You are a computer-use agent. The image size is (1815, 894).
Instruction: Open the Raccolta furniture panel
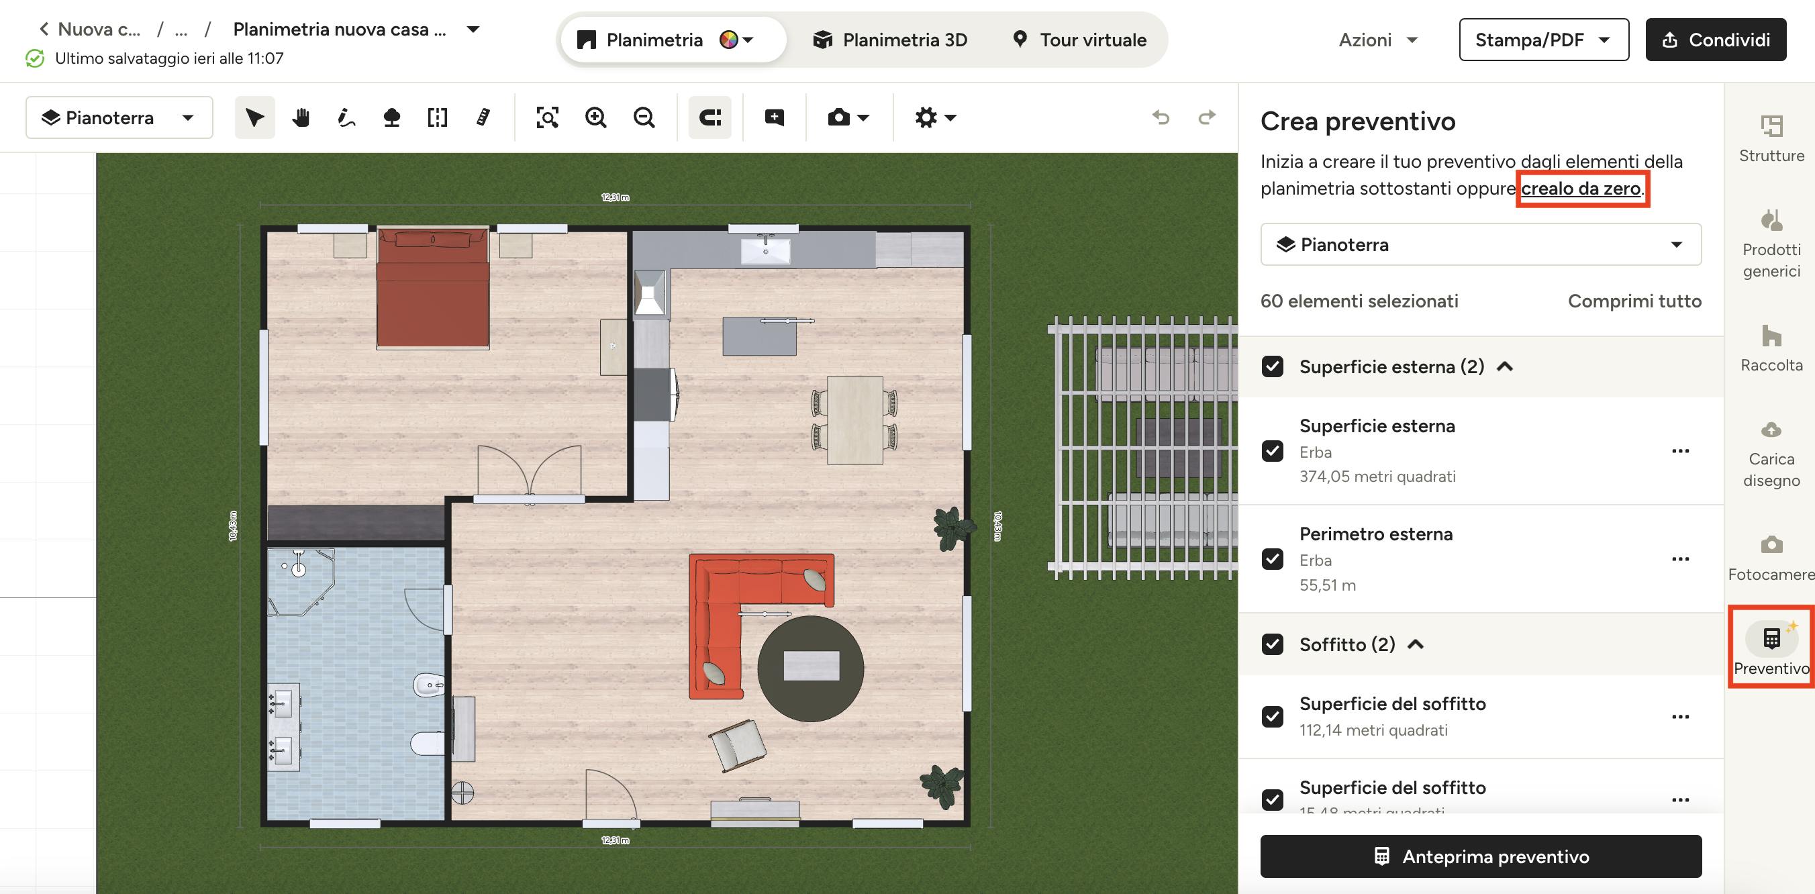click(x=1771, y=349)
